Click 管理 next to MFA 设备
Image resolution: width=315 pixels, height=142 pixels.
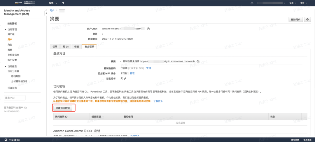click(132, 73)
